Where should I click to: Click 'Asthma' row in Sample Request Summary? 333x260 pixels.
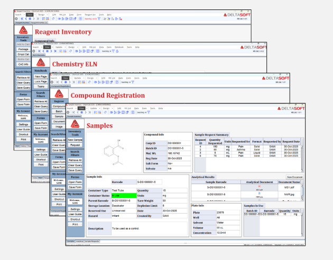coord(247,150)
